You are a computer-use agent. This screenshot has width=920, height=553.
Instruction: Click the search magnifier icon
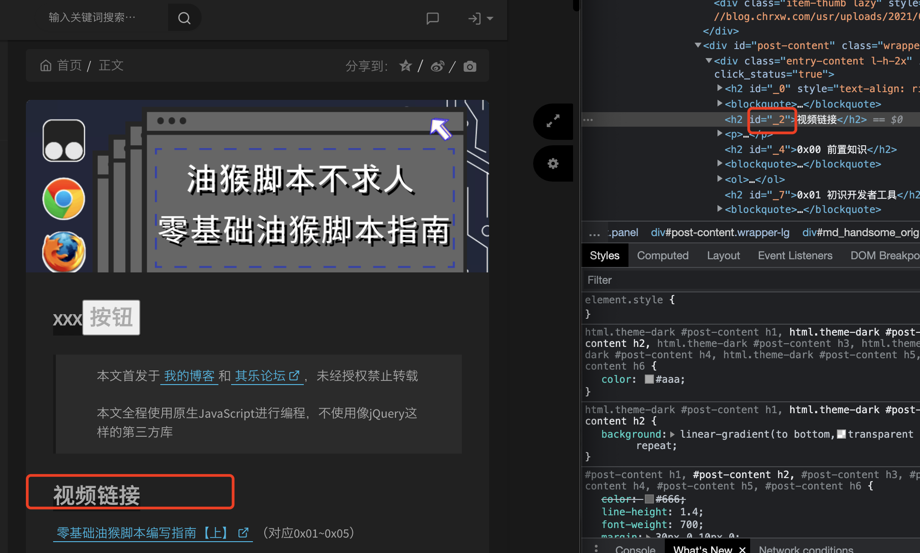click(184, 18)
